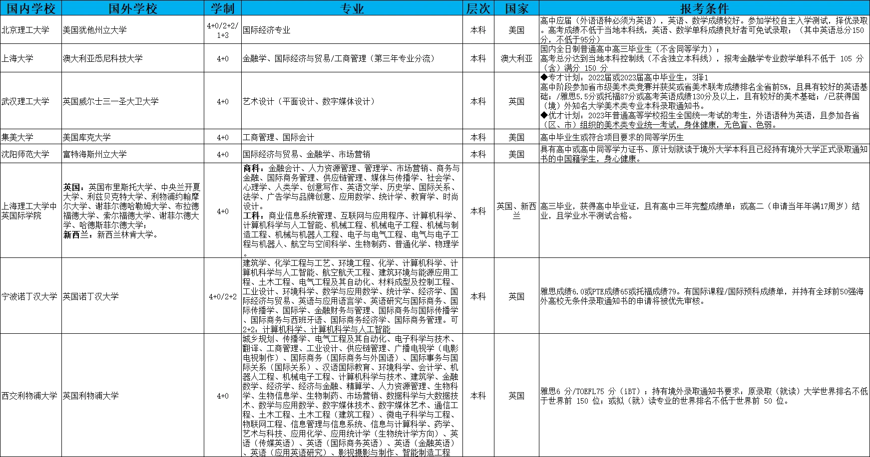Click the 集美大学 cell
The height and width of the screenshot is (457, 870).
tap(18, 137)
